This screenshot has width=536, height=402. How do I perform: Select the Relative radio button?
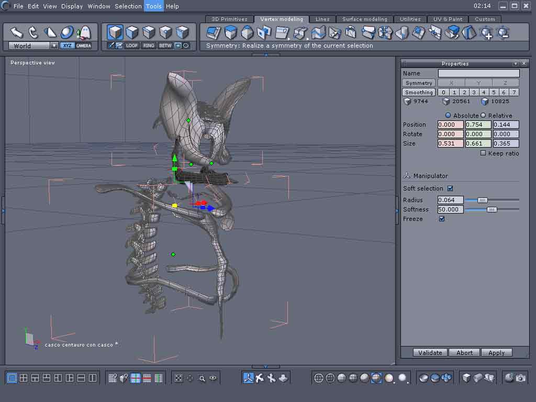(x=483, y=115)
